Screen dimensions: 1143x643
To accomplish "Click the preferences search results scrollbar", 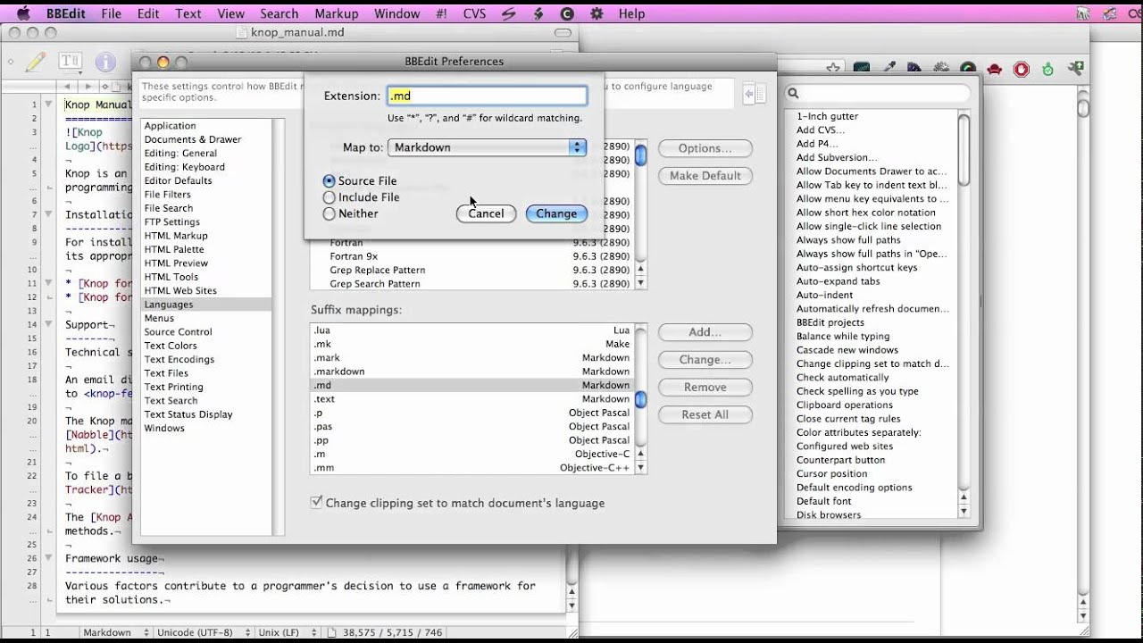I will click(964, 313).
